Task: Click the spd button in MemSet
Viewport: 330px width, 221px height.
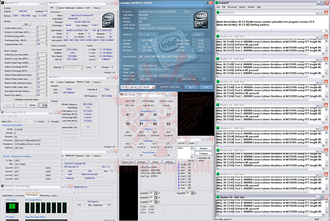Action: click(26, 24)
